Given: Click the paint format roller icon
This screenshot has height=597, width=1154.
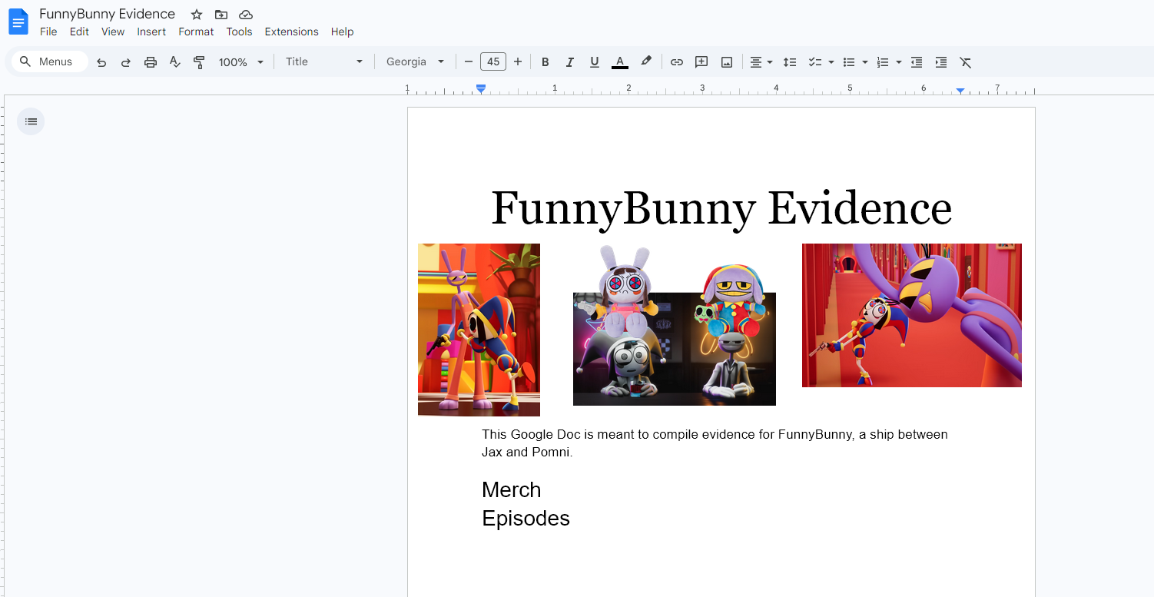Looking at the screenshot, I should point(199,62).
